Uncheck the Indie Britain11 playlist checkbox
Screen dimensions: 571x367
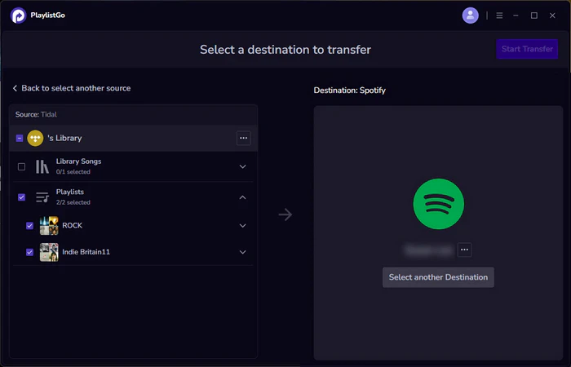[30, 252]
